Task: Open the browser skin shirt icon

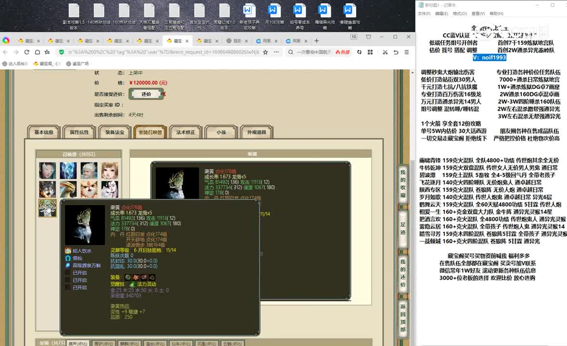Action: click(369, 37)
